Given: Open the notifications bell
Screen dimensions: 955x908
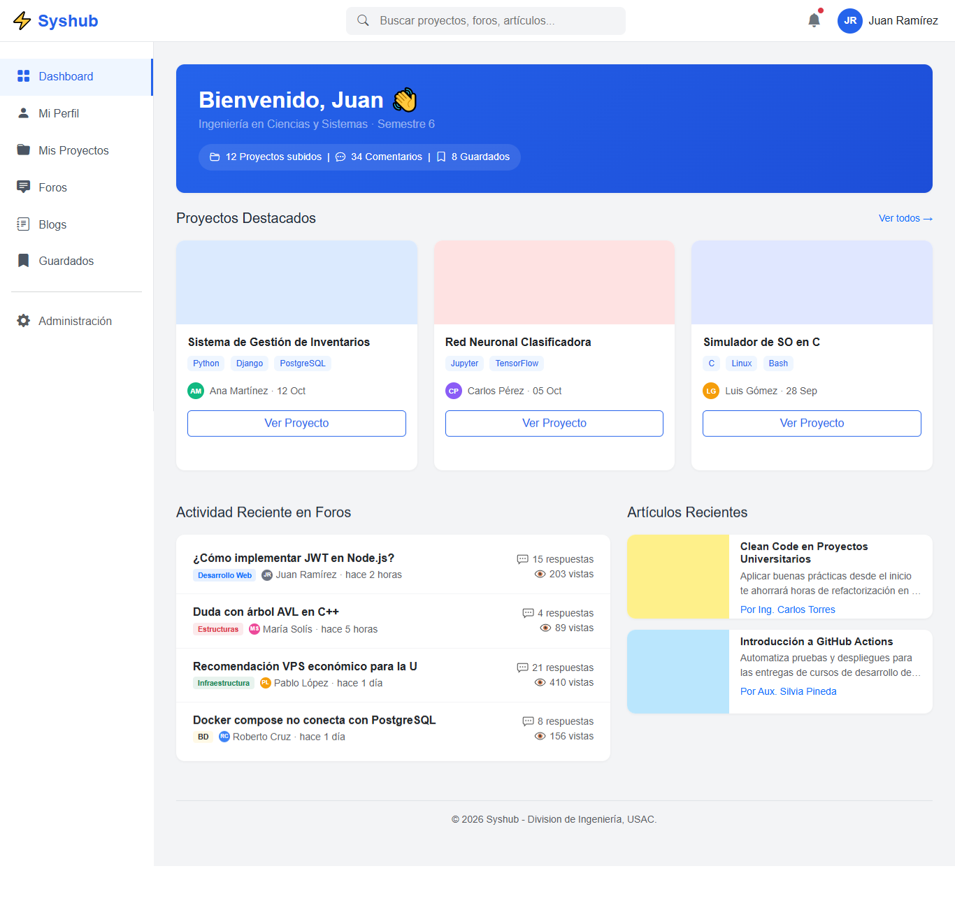Looking at the screenshot, I should [x=814, y=20].
